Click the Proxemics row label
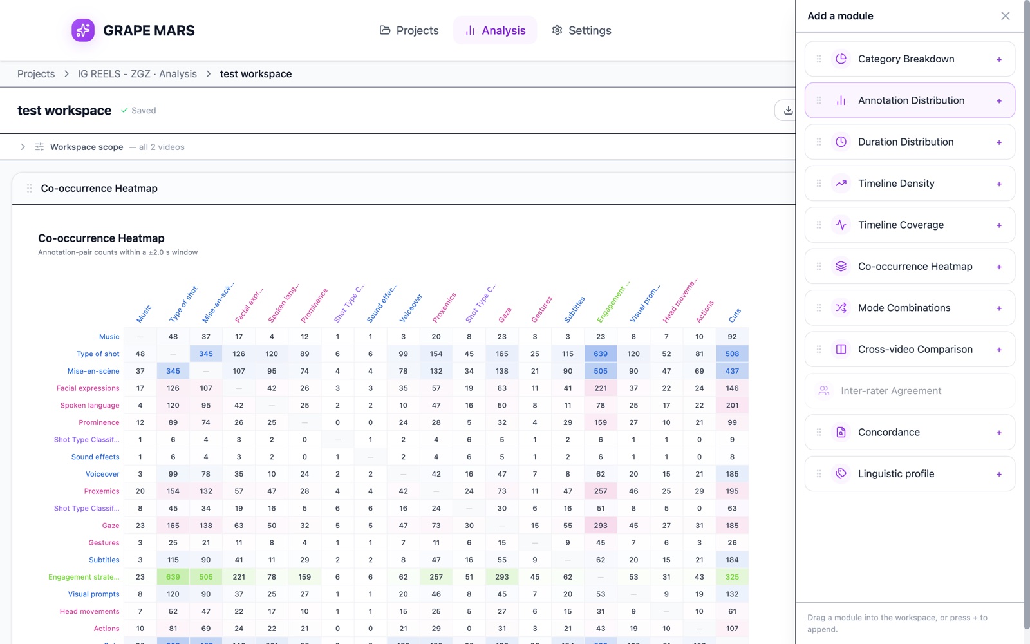The image size is (1030, 644). point(102,491)
